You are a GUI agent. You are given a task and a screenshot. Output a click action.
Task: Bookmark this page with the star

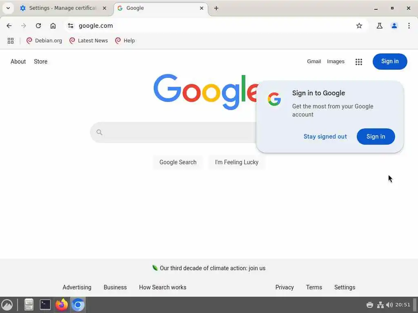pos(359,26)
